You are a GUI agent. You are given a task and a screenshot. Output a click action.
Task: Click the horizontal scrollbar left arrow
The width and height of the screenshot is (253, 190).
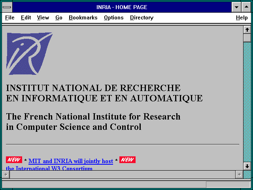pyautogui.click(x=6, y=175)
